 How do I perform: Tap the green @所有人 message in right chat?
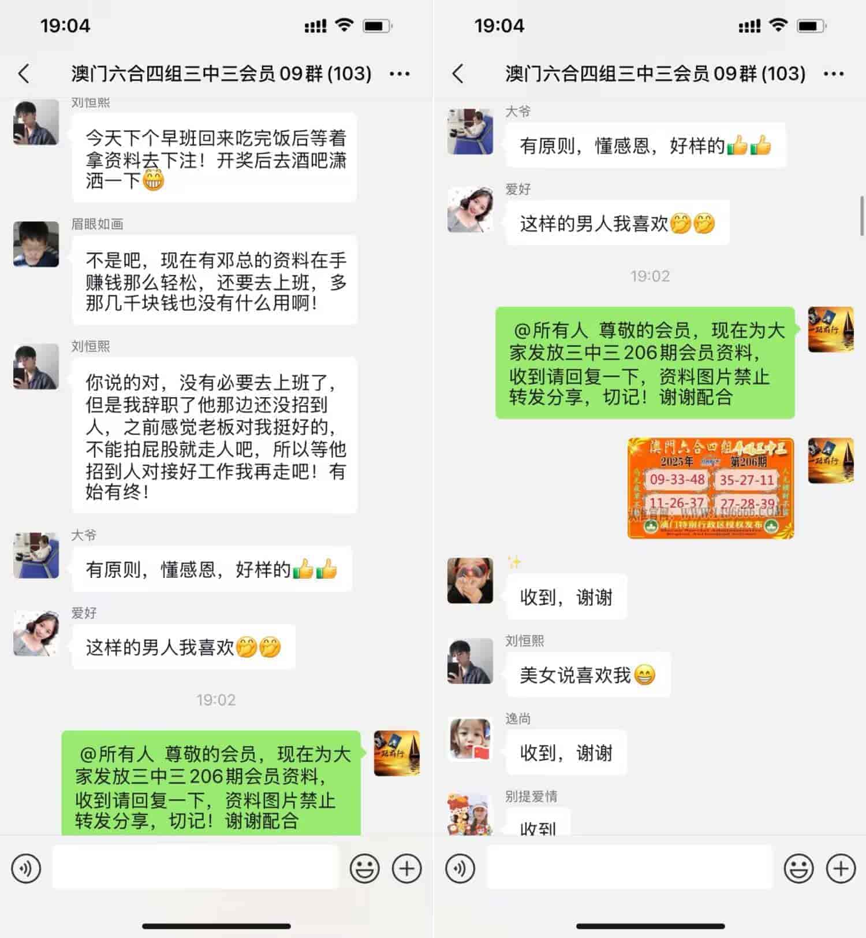(645, 363)
